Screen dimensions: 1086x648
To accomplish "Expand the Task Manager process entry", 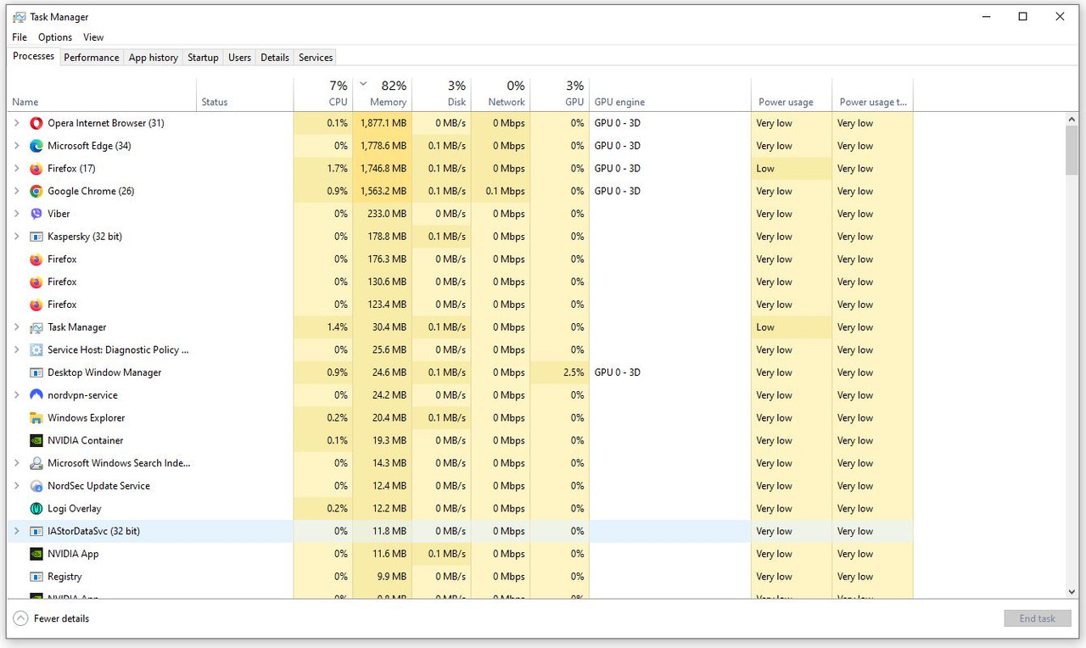I will pyautogui.click(x=16, y=327).
